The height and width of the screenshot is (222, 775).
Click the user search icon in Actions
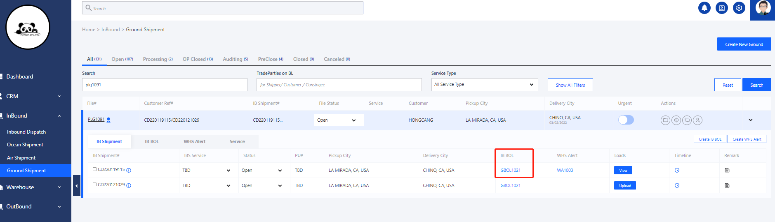pos(697,120)
